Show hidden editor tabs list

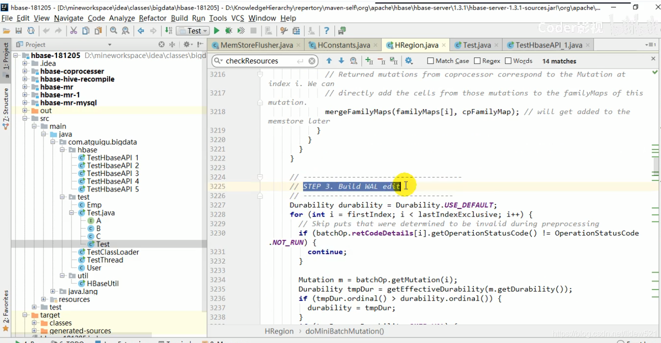tap(651, 45)
